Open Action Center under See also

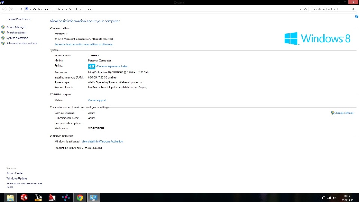click(15, 173)
